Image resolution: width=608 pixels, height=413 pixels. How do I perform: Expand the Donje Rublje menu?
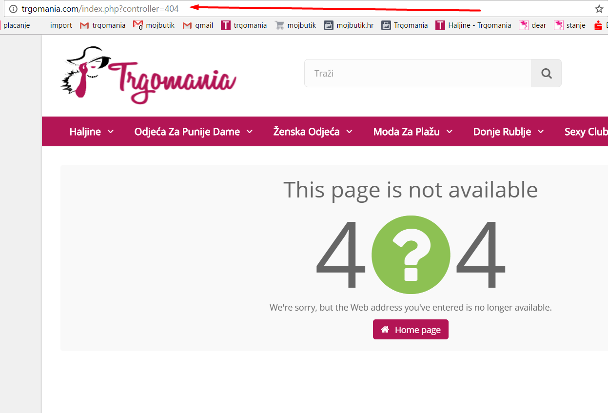(509, 132)
